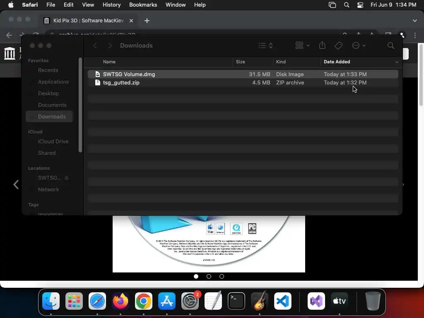Open Applications in Finder sidebar
Image resolution: width=424 pixels, height=318 pixels.
pos(53,82)
